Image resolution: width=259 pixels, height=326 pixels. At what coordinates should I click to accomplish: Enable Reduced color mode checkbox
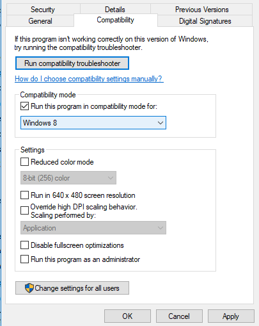coord(24,162)
